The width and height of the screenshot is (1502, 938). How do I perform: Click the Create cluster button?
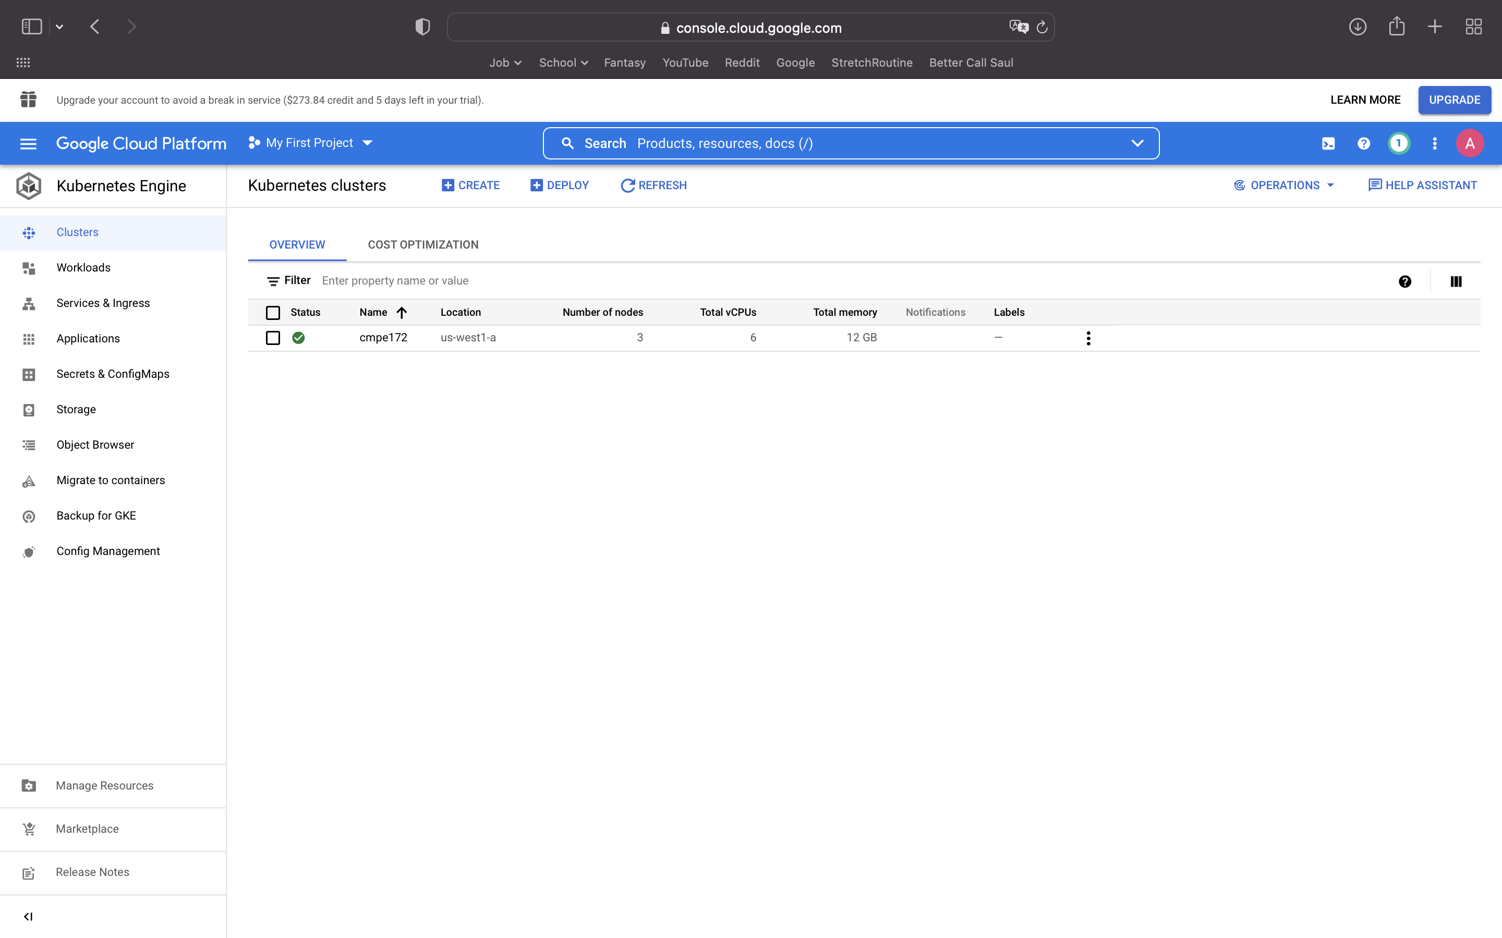coord(470,186)
